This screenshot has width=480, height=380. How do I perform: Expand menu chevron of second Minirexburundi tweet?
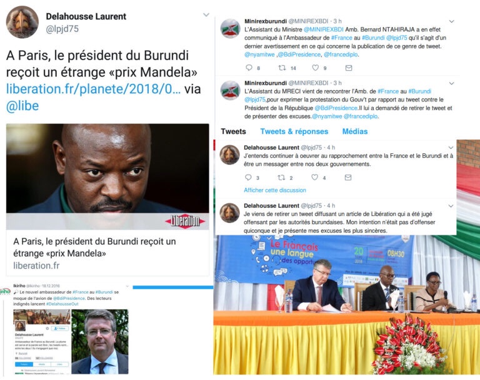451,83
